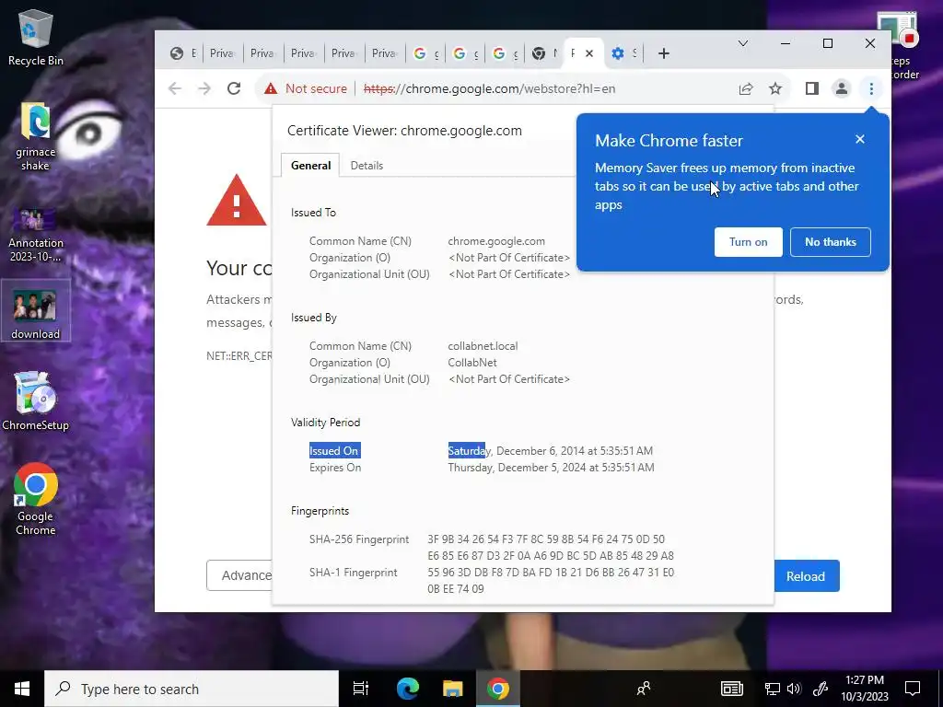943x707 pixels.
Task: Open File Explorer from the taskbar
Action: pyautogui.click(x=452, y=689)
